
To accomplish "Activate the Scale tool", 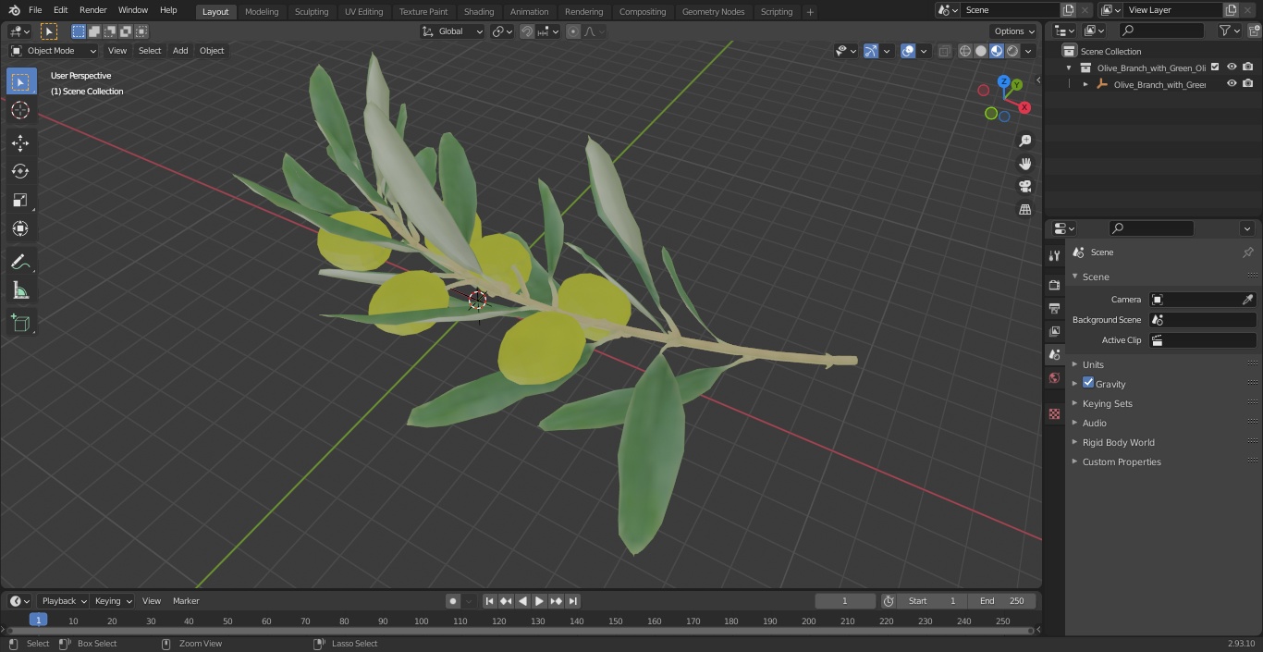I will pyautogui.click(x=20, y=201).
